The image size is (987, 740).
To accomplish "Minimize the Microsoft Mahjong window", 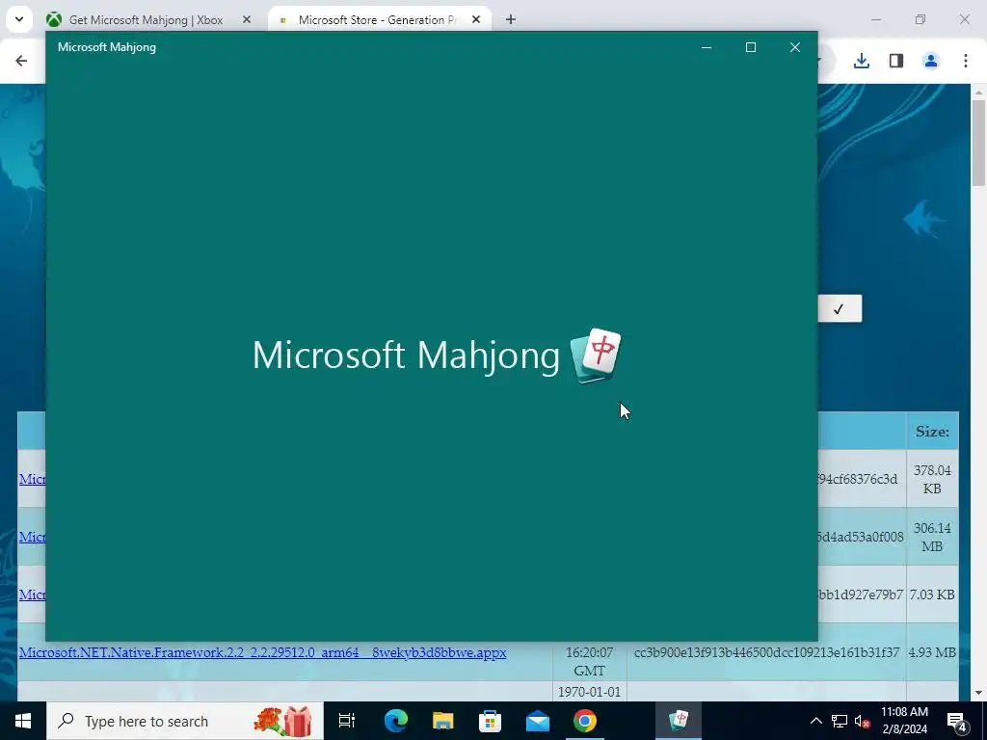I will pos(707,47).
